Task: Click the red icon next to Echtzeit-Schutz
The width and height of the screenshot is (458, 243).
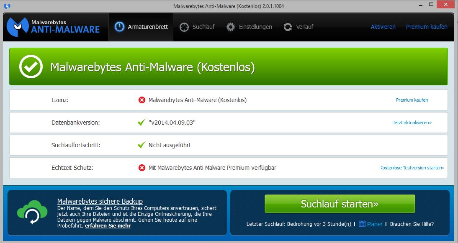Action: tap(141, 167)
